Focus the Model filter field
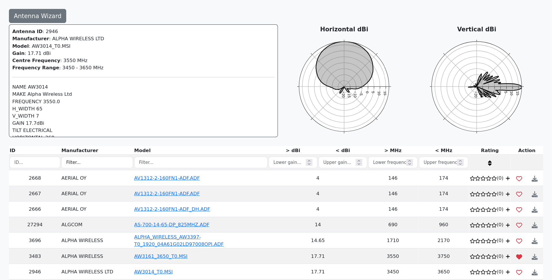The width and height of the screenshot is (552, 280). pos(201,162)
